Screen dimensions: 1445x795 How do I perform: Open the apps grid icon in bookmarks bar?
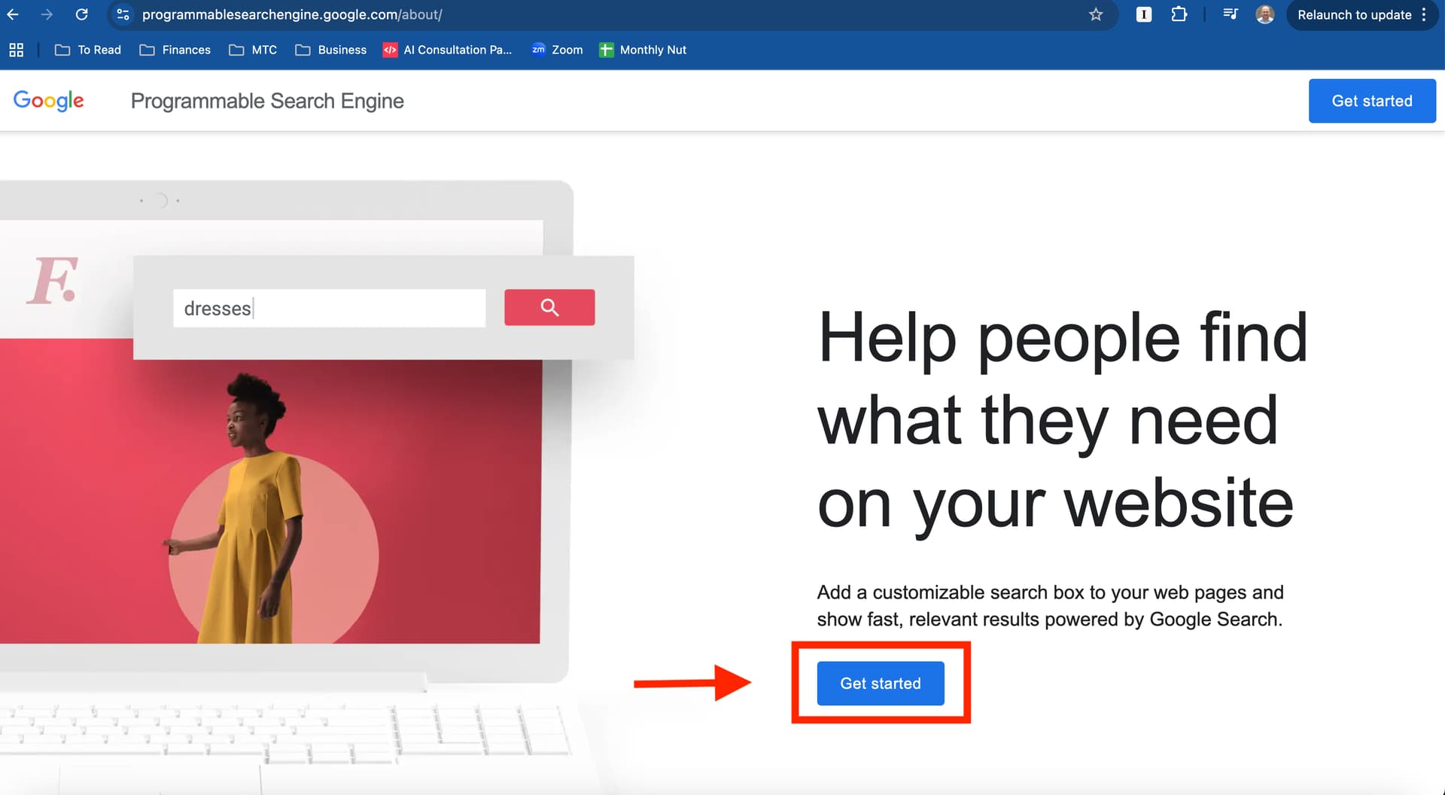click(x=16, y=50)
